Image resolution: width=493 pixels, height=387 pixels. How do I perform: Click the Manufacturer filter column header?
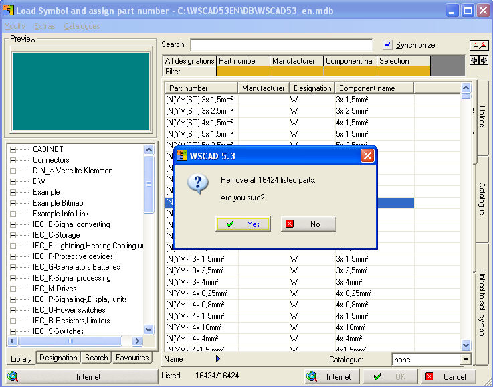click(x=296, y=61)
